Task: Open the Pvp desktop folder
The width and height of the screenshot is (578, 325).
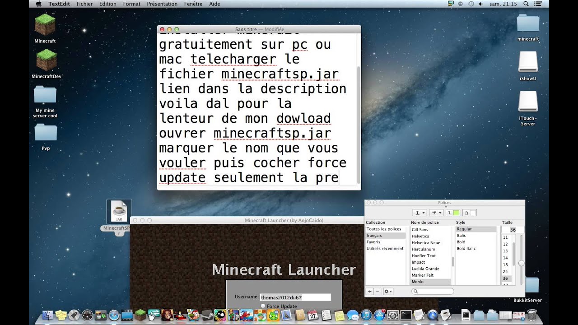Action: [46, 133]
